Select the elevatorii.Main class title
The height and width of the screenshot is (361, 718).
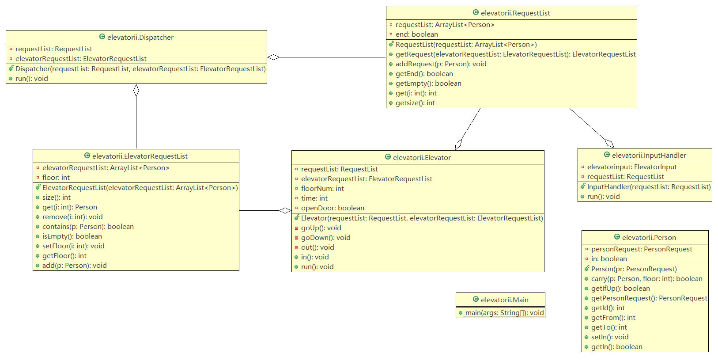click(505, 300)
